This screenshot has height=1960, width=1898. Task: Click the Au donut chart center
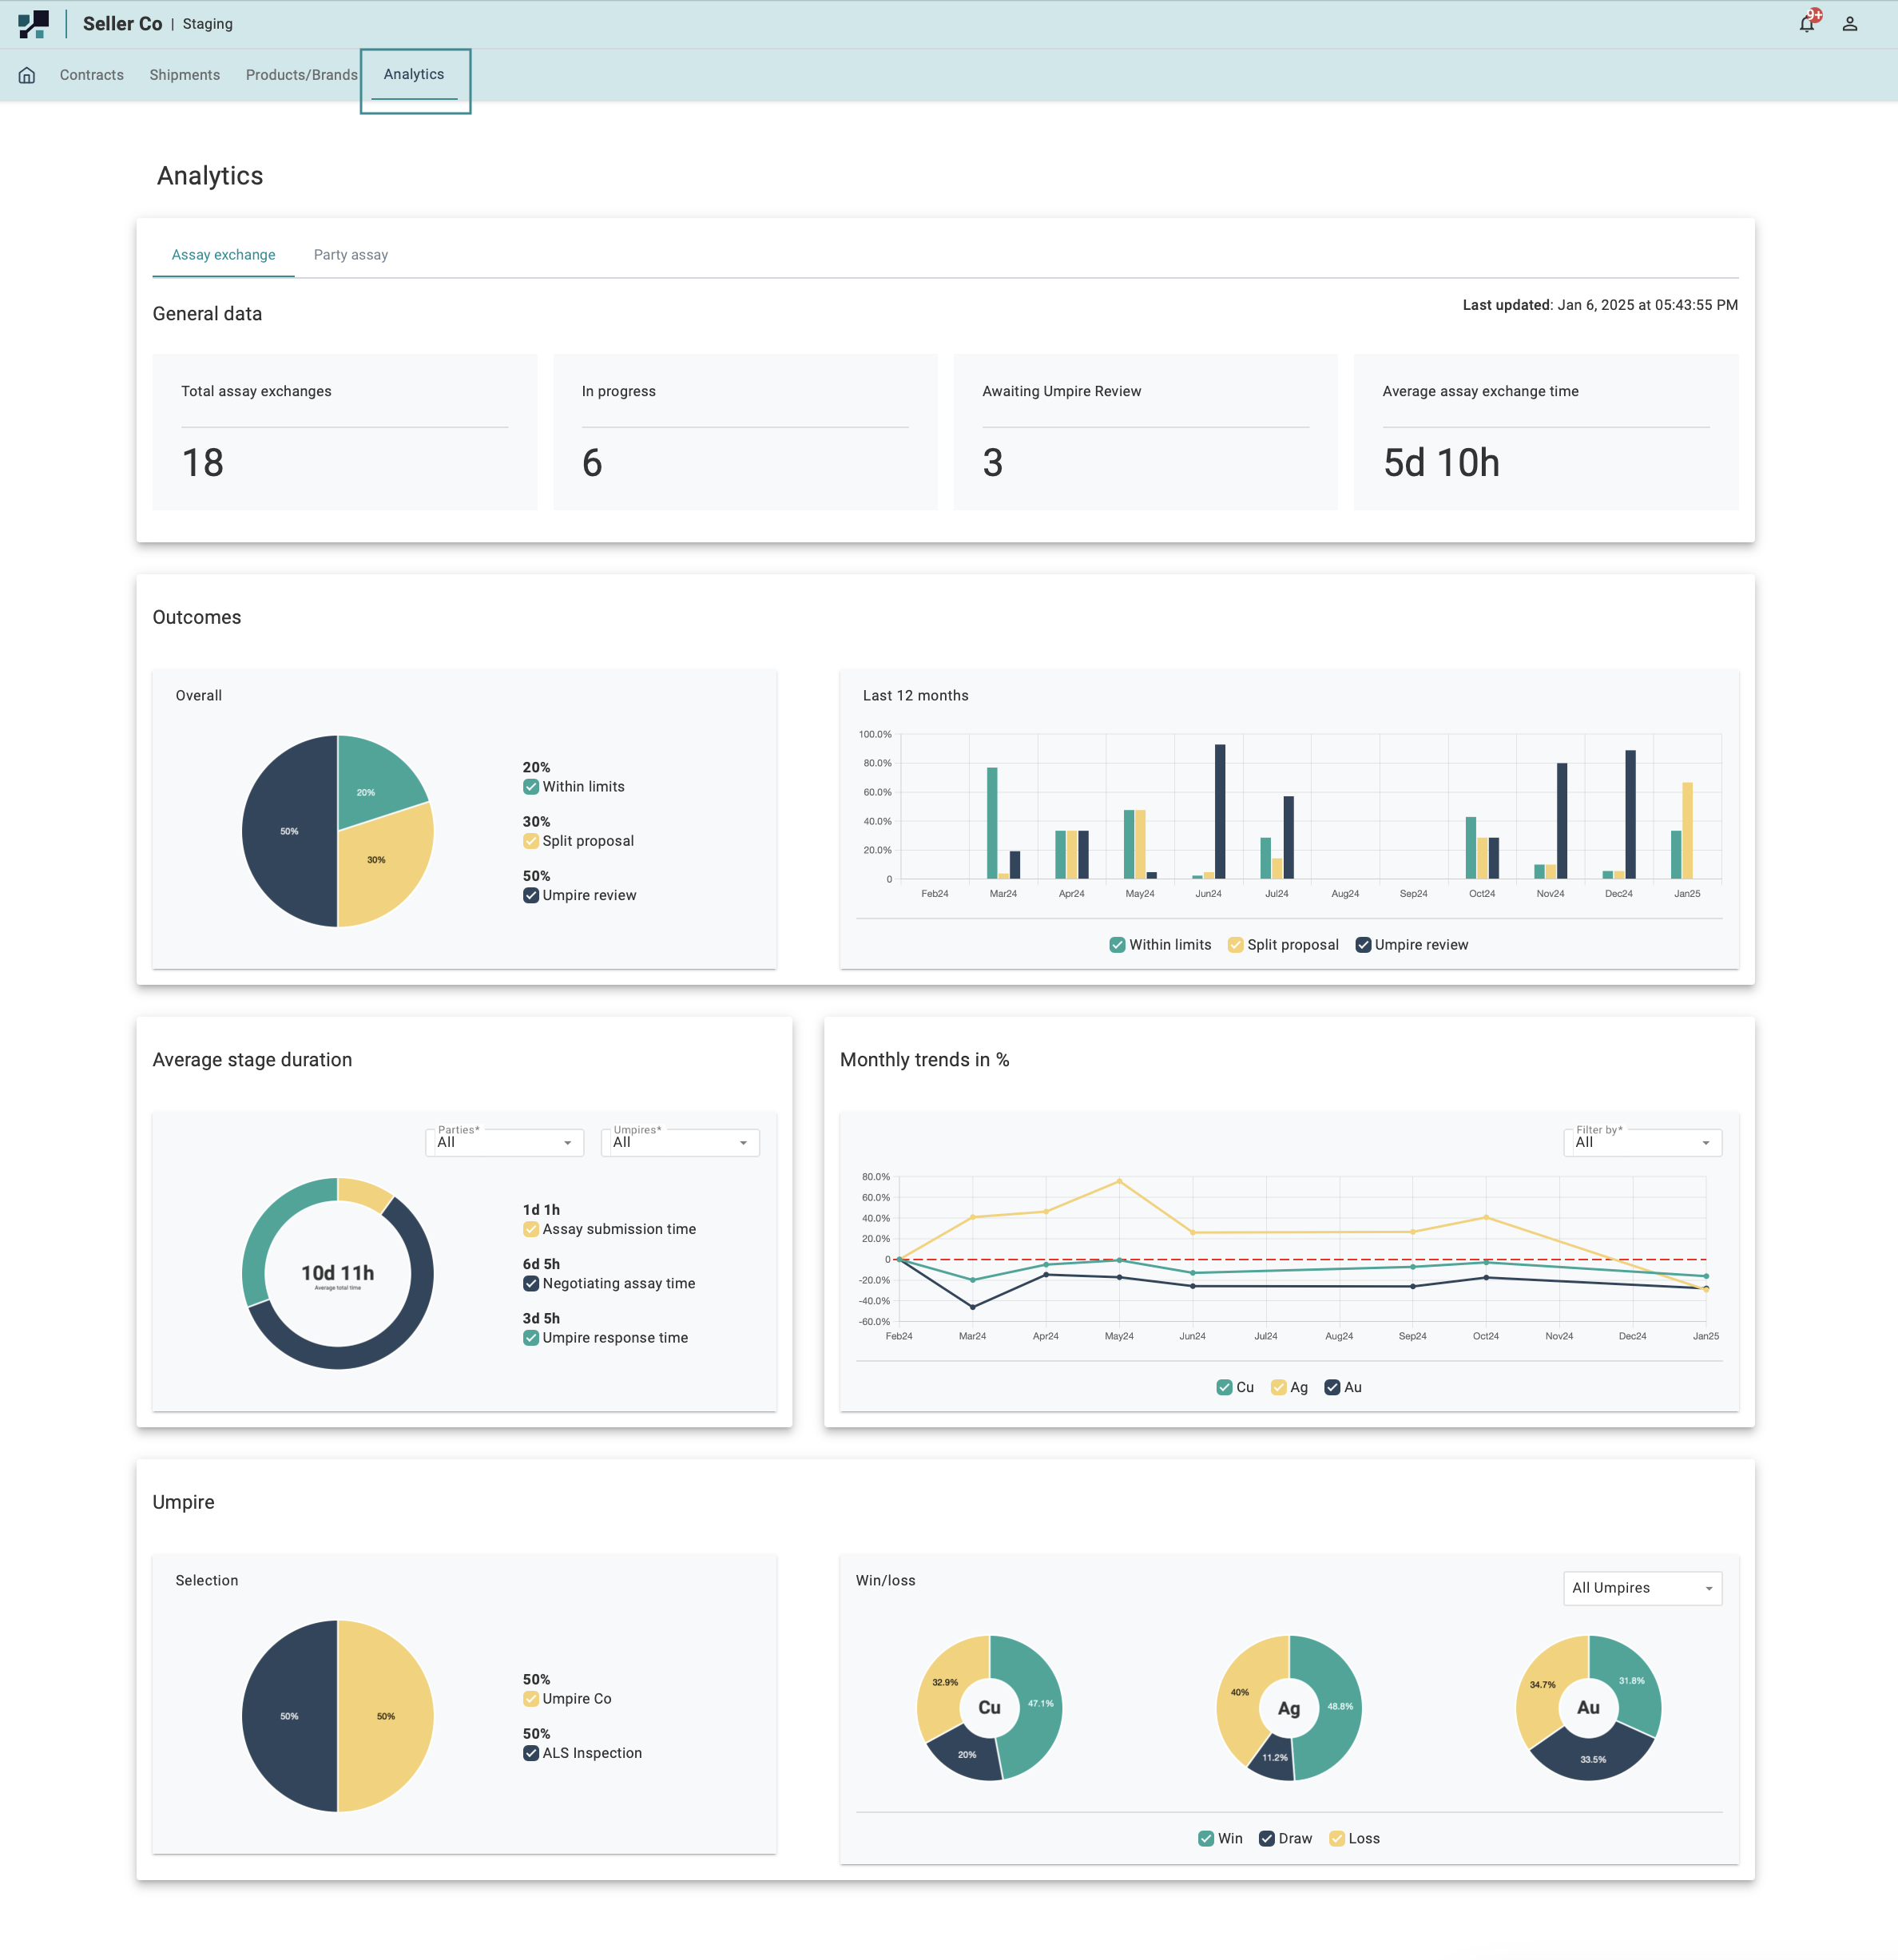pos(1588,1707)
